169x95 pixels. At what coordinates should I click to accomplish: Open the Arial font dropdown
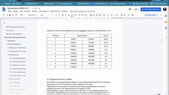(x=45, y=15)
